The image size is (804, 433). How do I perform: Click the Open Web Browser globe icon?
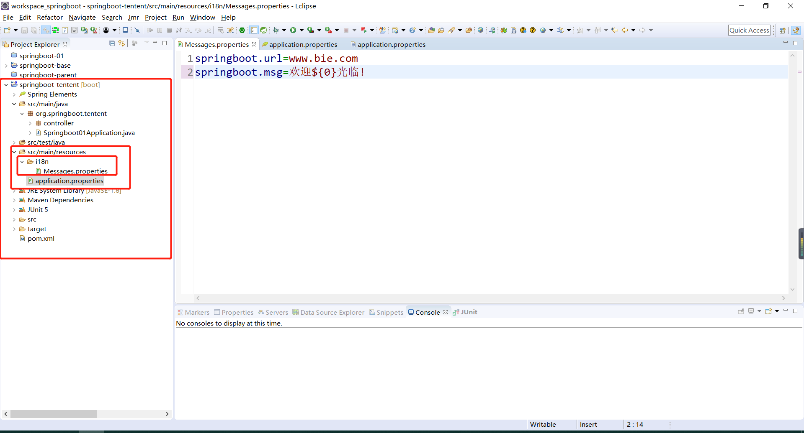(480, 30)
